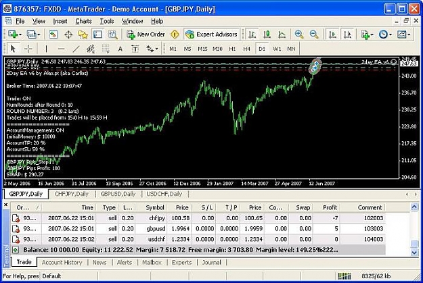The image size is (423, 283).
Task: Draw a horizontal line tool
Action: pyautogui.click(x=61, y=49)
